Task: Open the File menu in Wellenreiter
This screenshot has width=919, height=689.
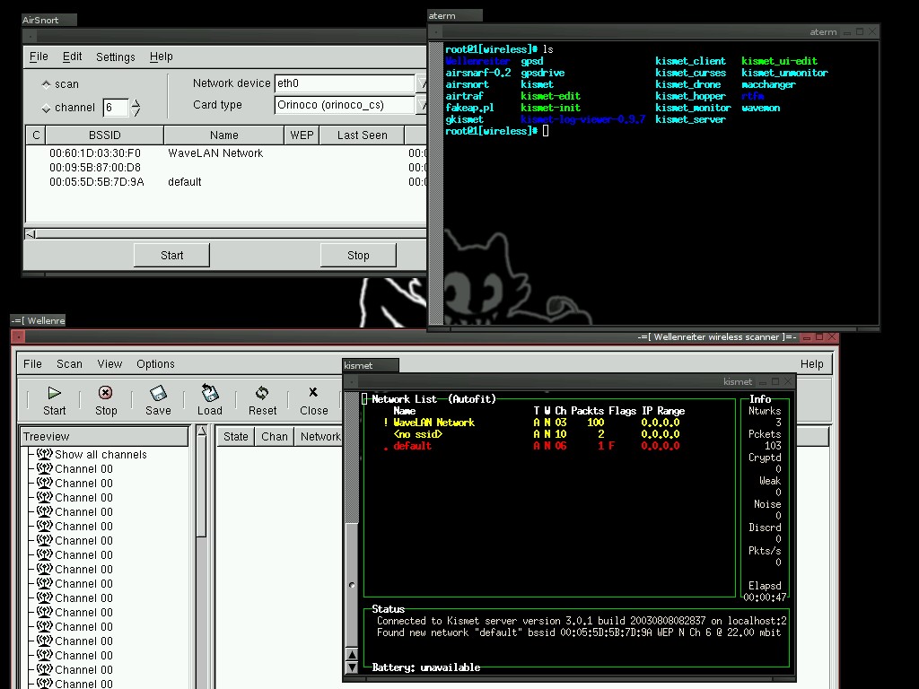Action: [x=33, y=364]
